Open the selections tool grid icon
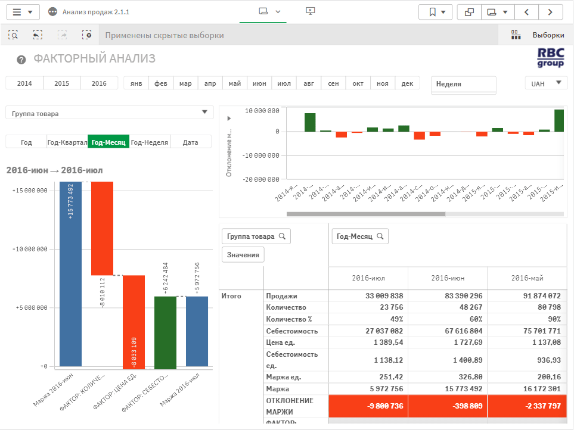 516,35
